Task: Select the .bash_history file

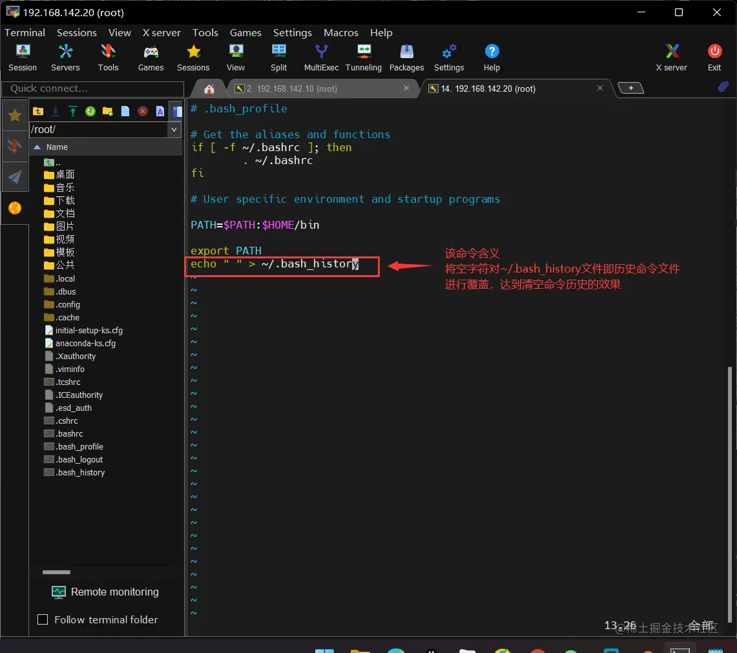Action: pos(74,473)
